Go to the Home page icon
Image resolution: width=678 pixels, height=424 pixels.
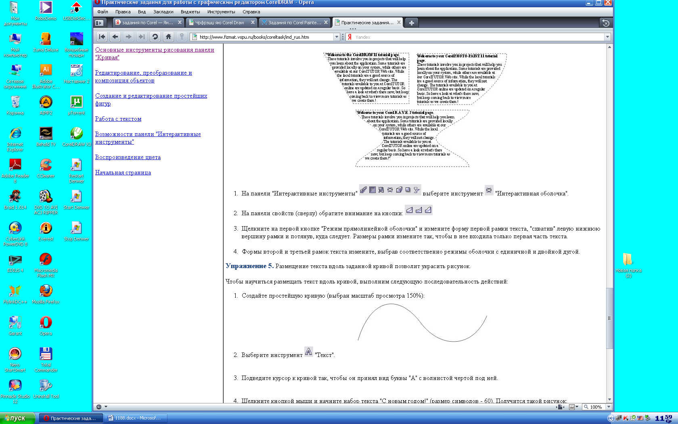[169, 37]
